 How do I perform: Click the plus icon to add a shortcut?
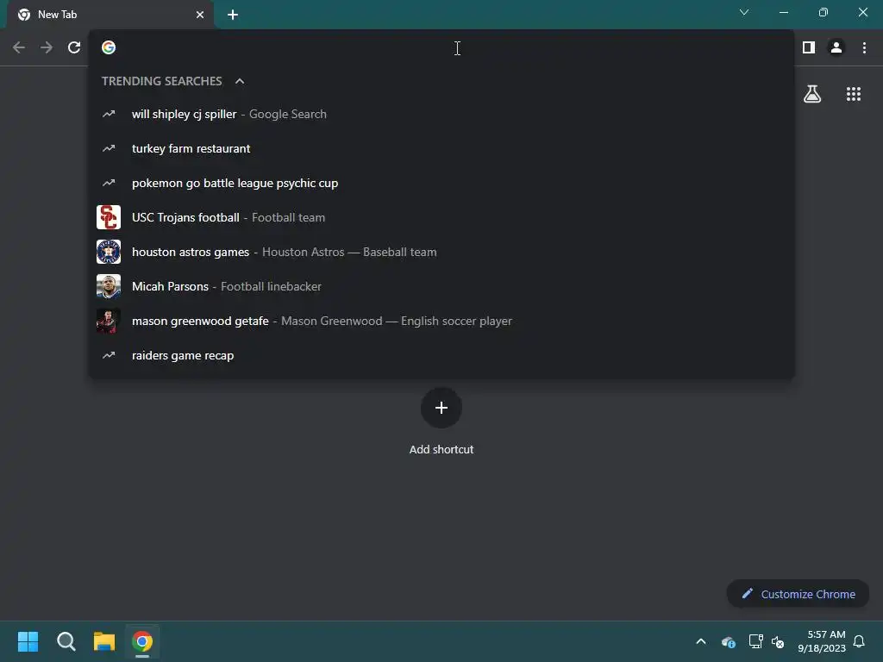coord(441,408)
